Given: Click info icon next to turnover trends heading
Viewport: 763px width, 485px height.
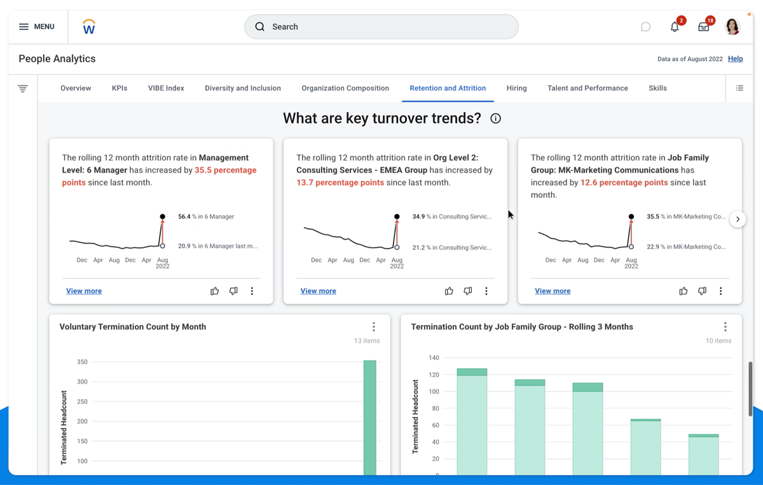Looking at the screenshot, I should (496, 118).
